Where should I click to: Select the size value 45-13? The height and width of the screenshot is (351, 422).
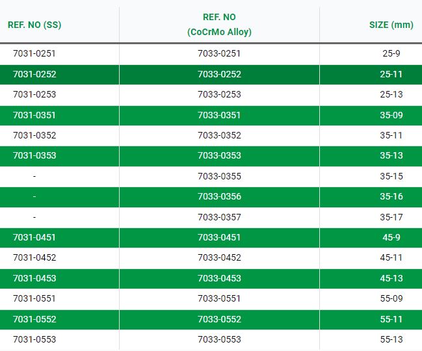(391, 278)
